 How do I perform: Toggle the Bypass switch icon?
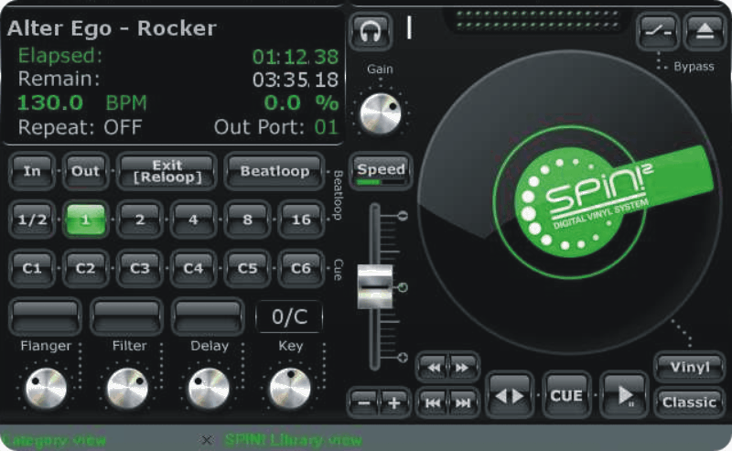[658, 30]
